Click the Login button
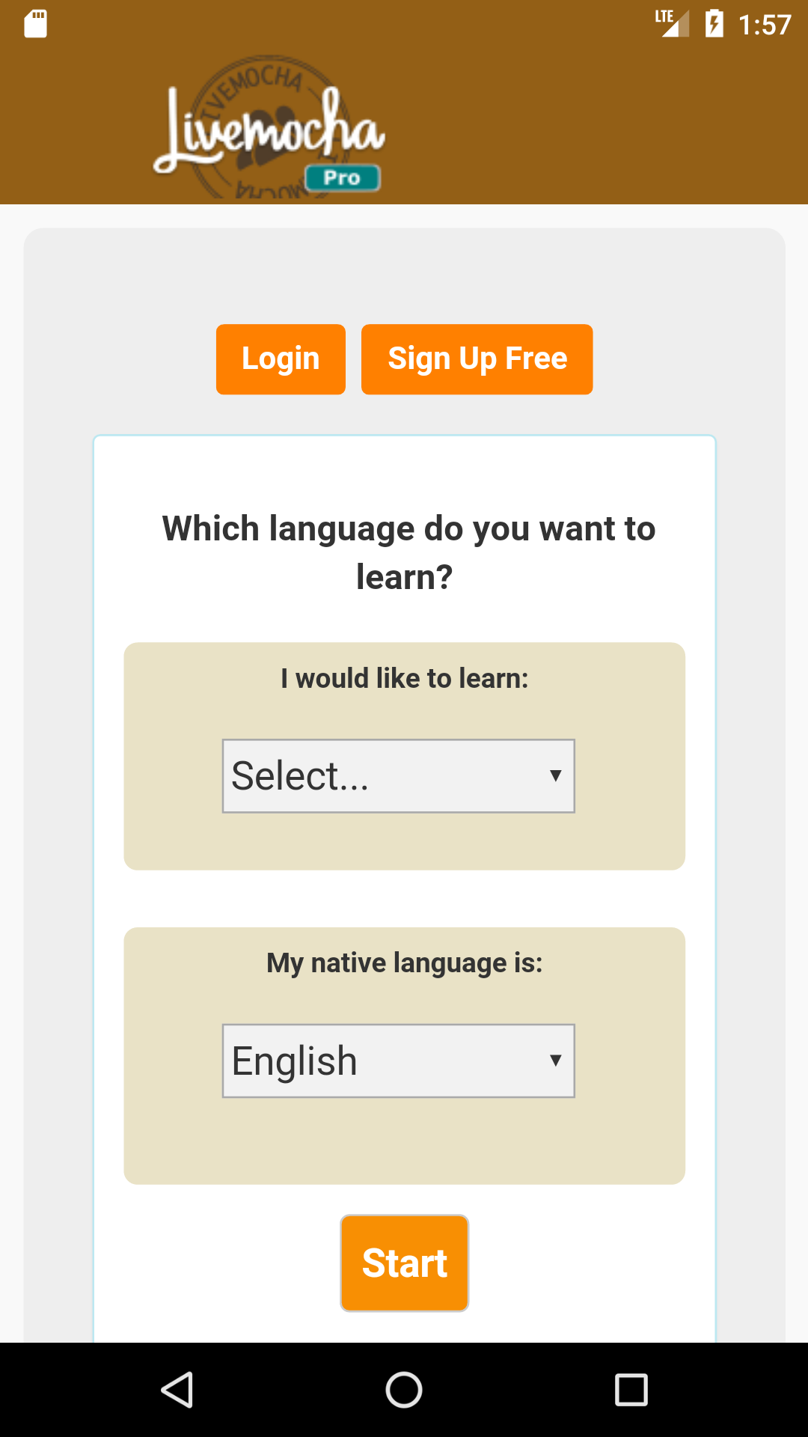 click(x=280, y=359)
